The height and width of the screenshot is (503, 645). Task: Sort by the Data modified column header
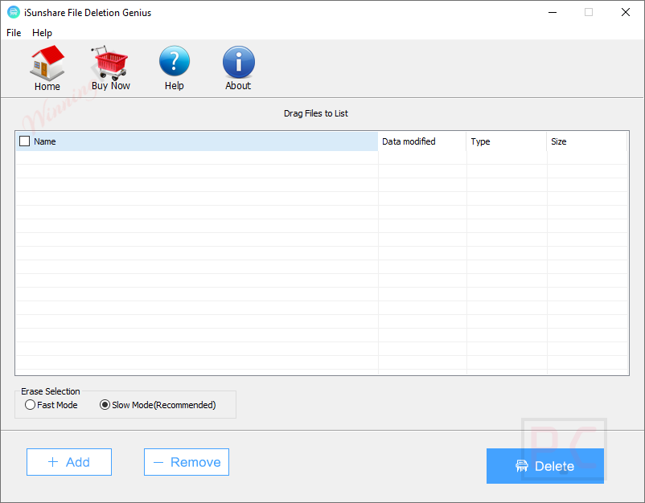click(422, 141)
